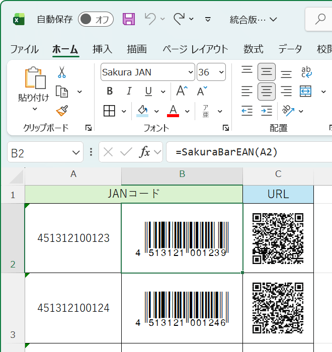
Task: Open the Merge and Center dropdown arrow
Action: 323,92
